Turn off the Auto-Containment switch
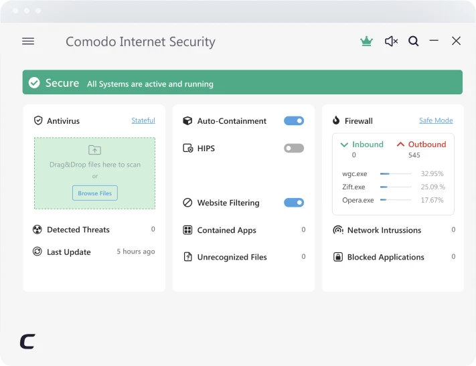Viewport: 476px width, 366px height. click(x=294, y=121)
